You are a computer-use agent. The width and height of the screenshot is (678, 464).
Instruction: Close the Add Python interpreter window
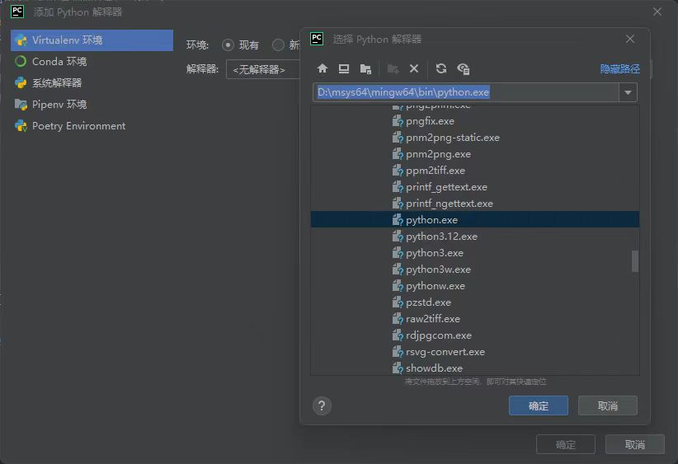[657, 12]
